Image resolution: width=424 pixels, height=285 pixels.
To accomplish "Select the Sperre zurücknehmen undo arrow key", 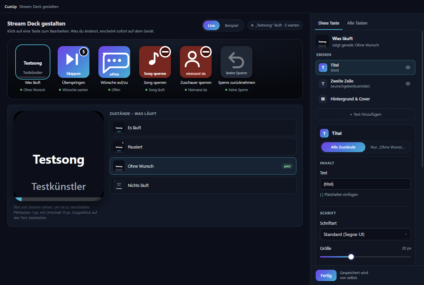I will (237, 62).
